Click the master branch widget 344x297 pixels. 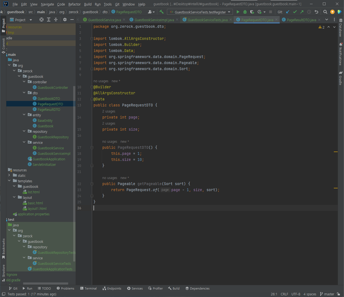coord(327,294)
